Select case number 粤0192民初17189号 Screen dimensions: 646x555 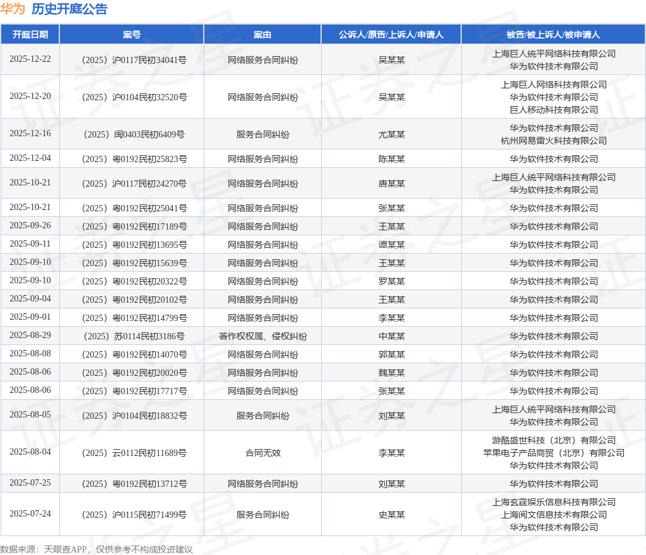[134, 226]
